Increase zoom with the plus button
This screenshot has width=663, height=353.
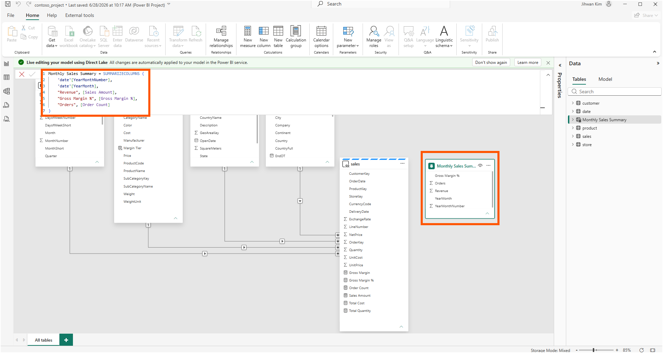[x=617, y=350]
